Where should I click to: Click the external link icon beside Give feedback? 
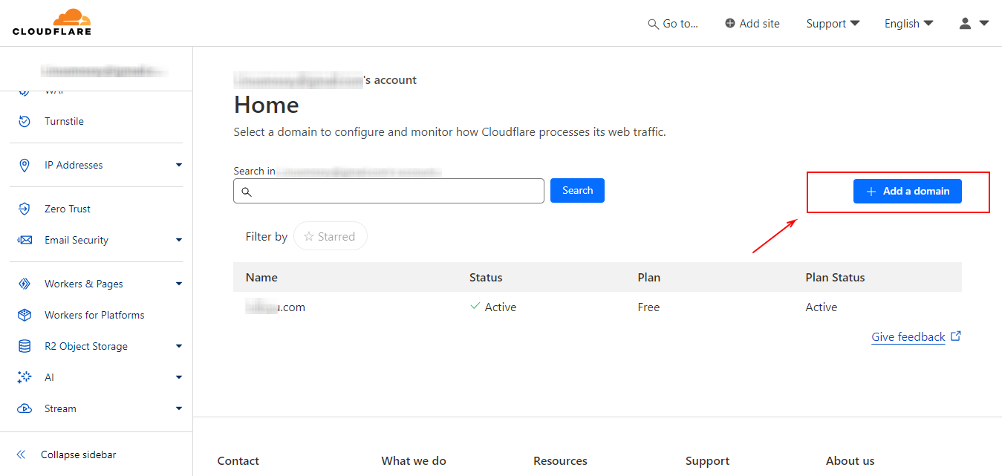[x=956, y=336]
